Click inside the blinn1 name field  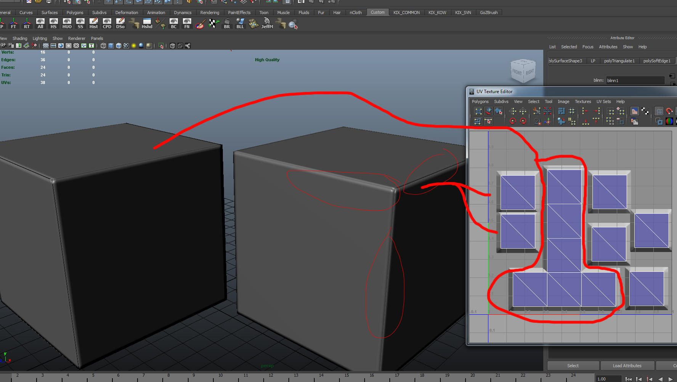pyautogui.click(x=634, y=80)
